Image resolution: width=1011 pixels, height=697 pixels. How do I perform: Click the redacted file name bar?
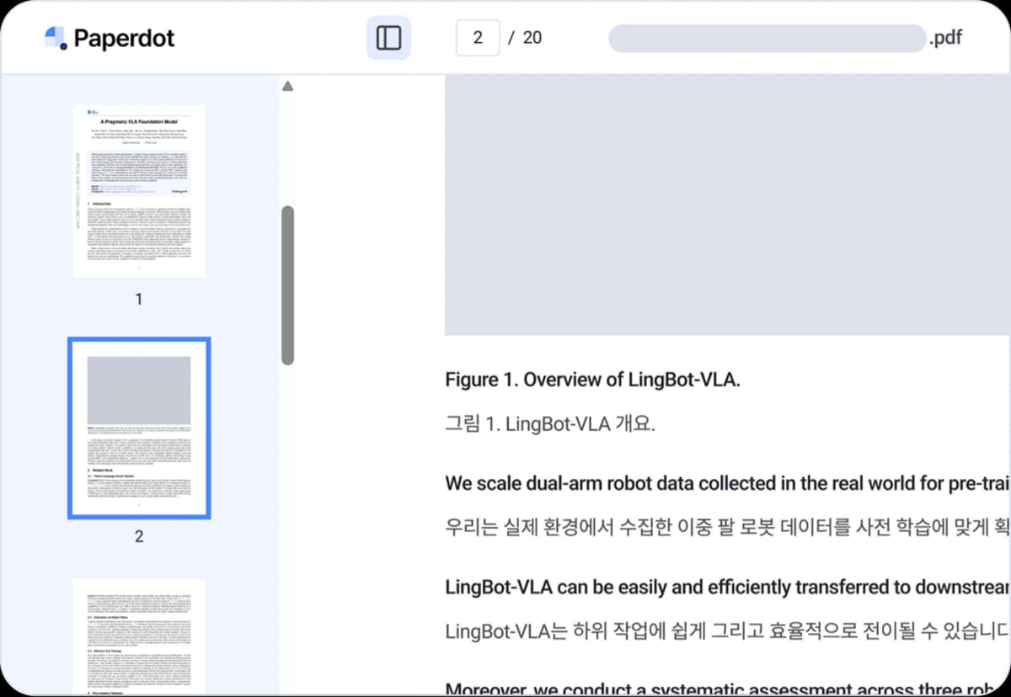click(x=767, y=38)
